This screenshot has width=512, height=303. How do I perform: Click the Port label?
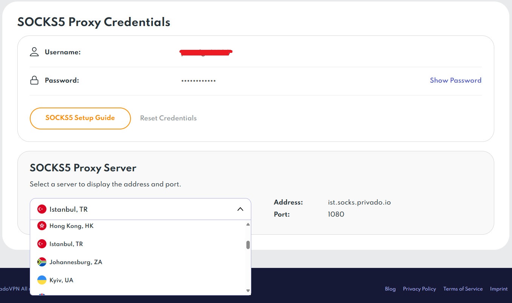(282, 214)
